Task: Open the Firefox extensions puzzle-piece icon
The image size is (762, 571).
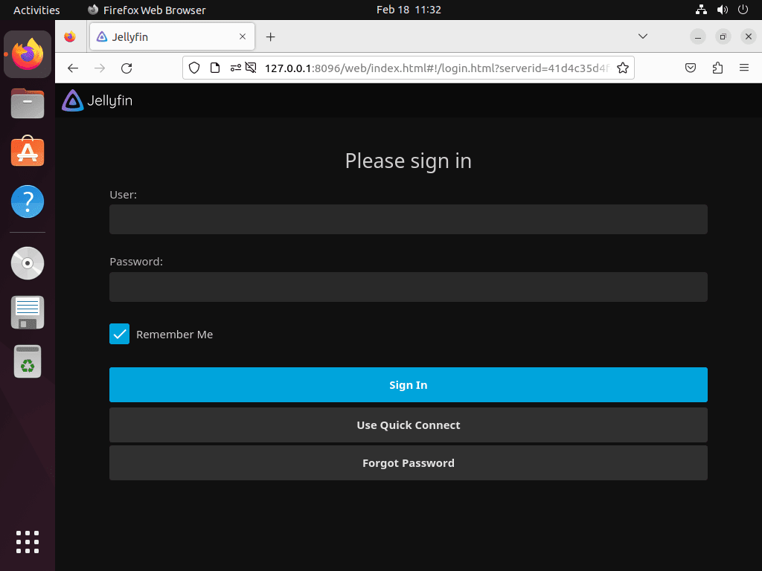Action: click(717, 67)
